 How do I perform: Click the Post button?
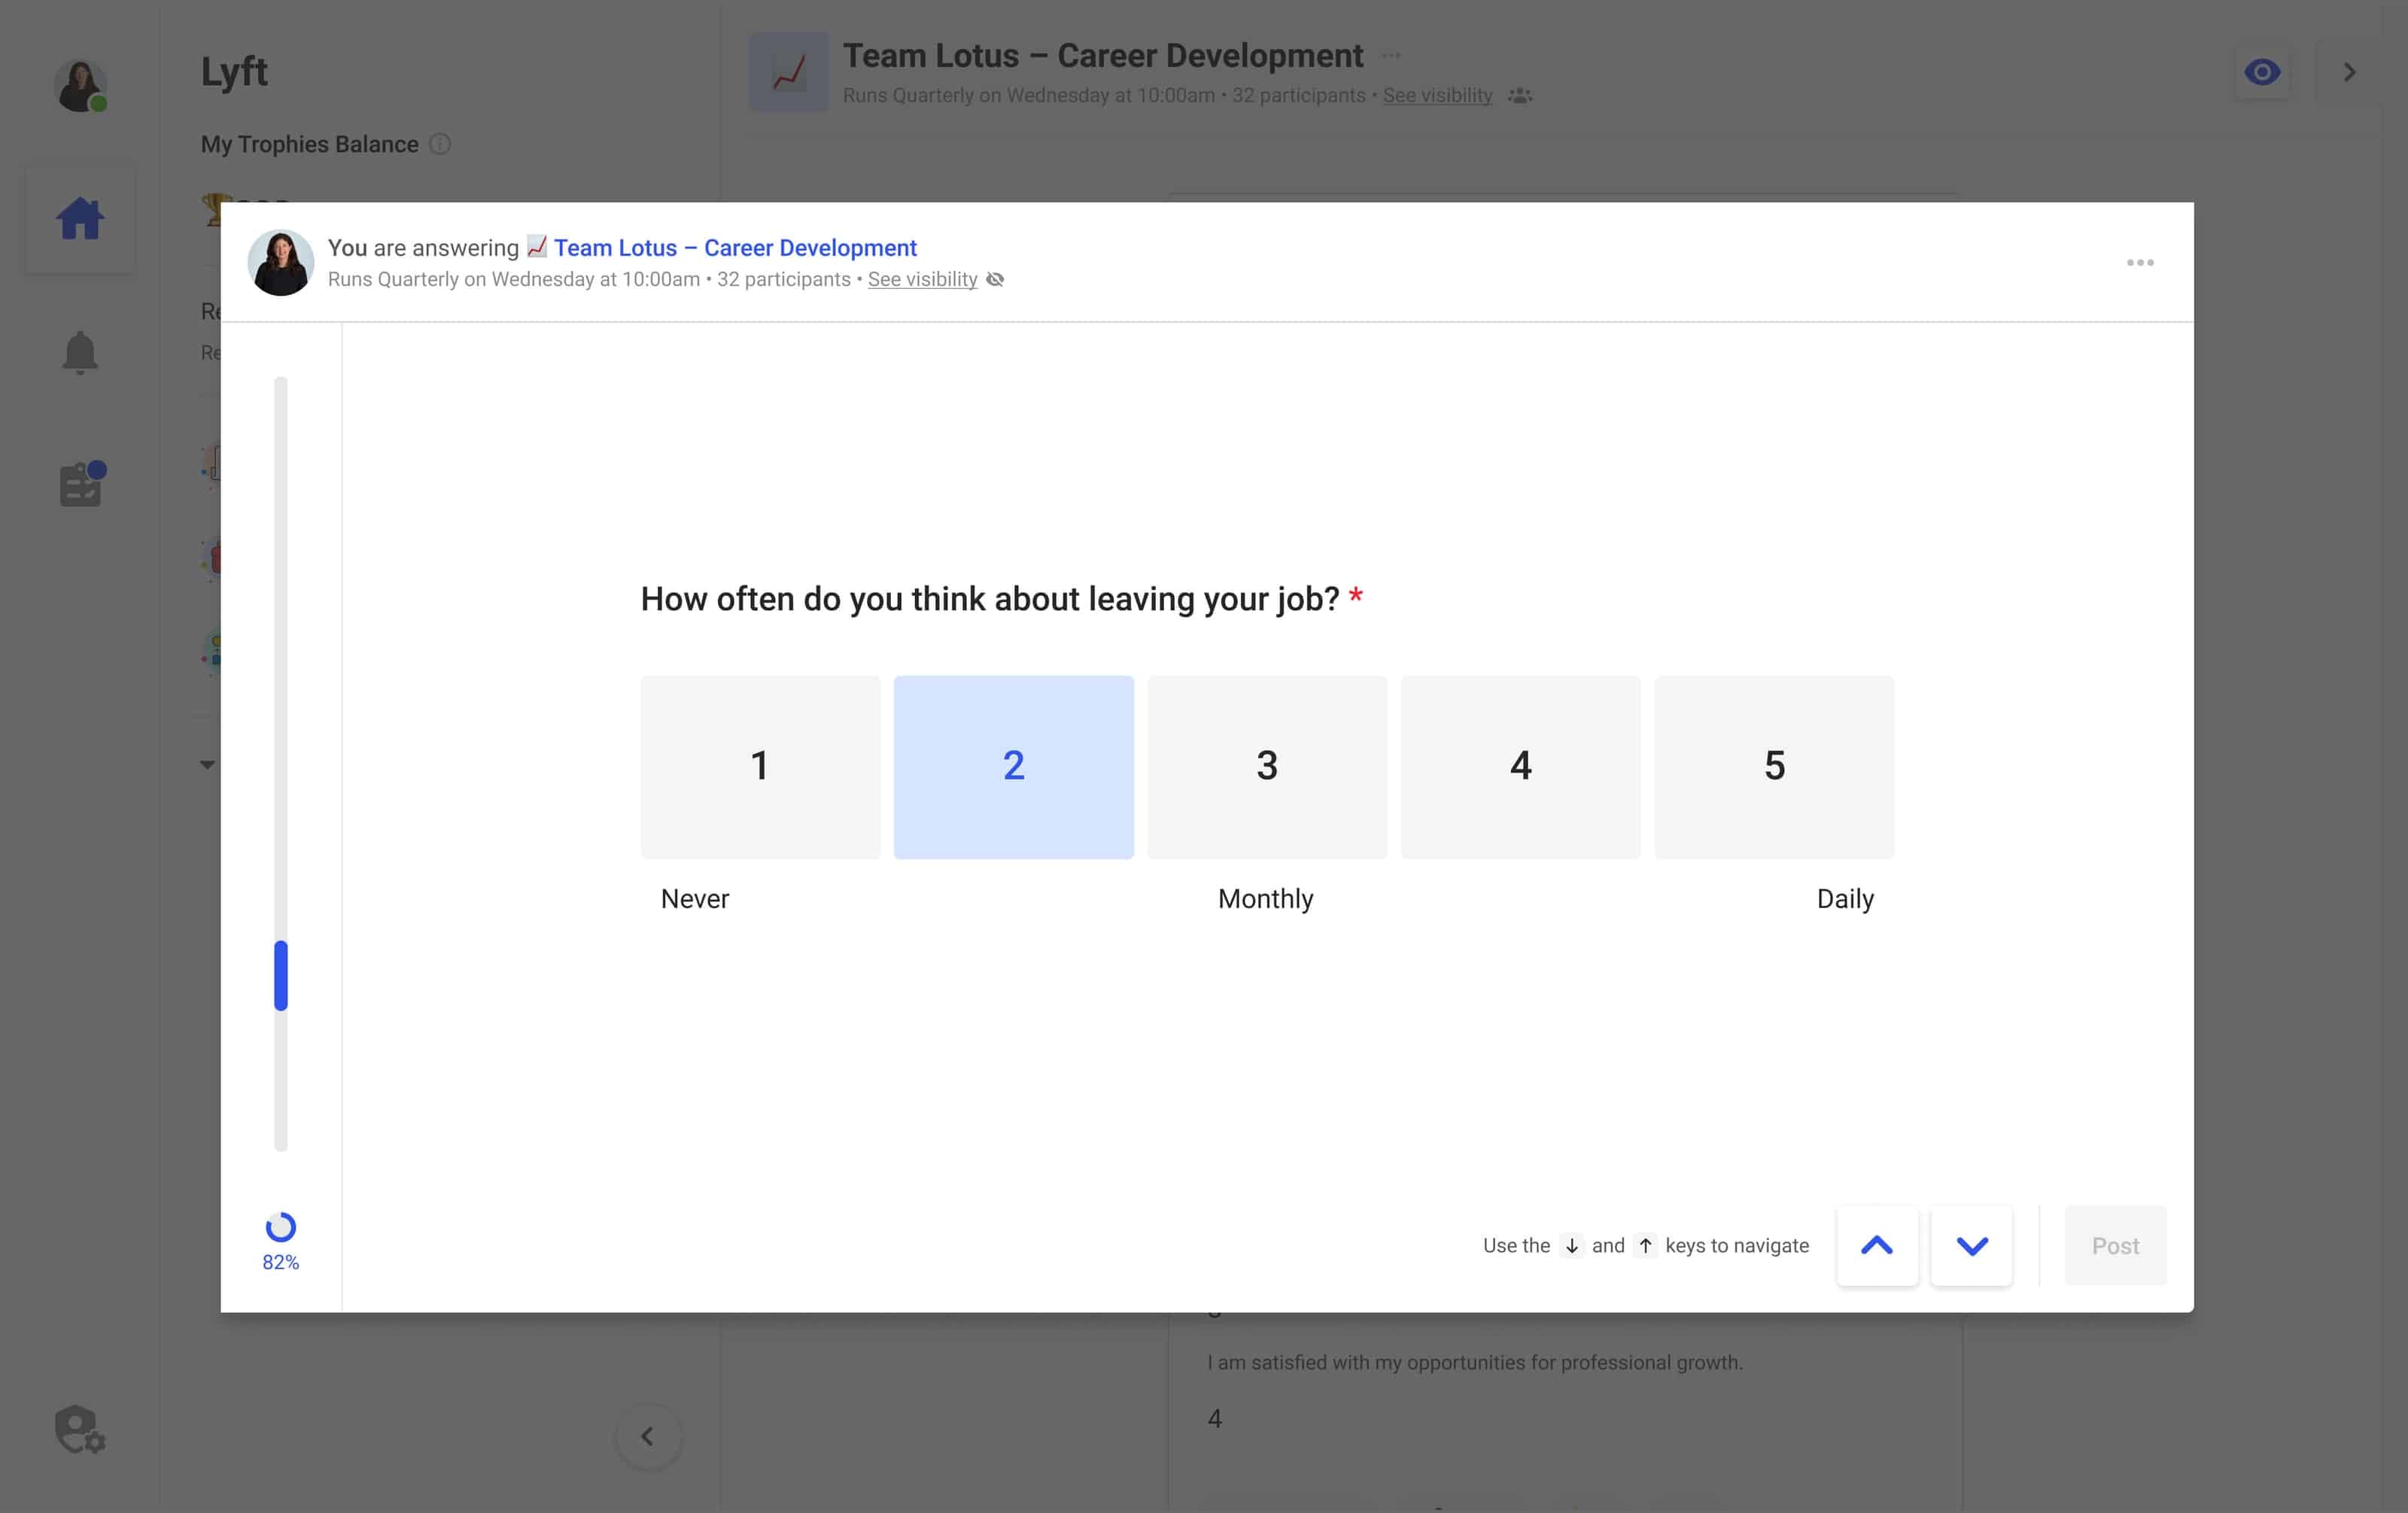click(2115, 1245)
